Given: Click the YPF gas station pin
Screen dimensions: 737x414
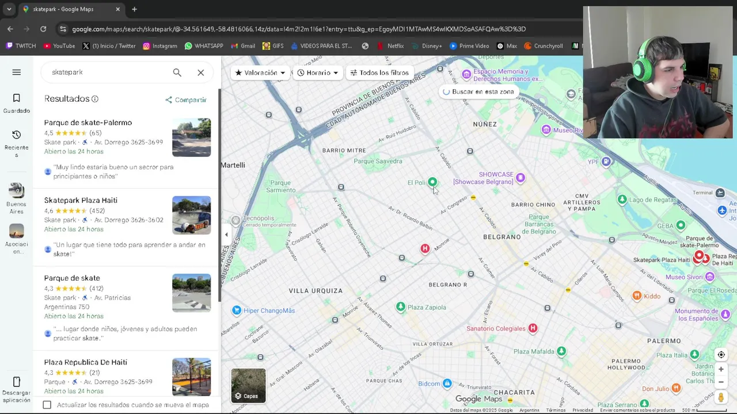Looking at the screenshot, I should [x=606, y=162].
